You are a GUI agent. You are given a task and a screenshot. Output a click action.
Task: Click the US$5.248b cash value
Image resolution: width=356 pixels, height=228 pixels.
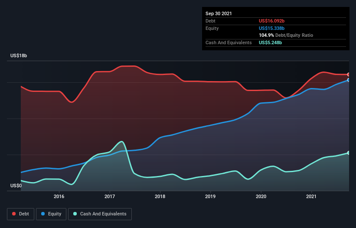[x=270, y=42]
